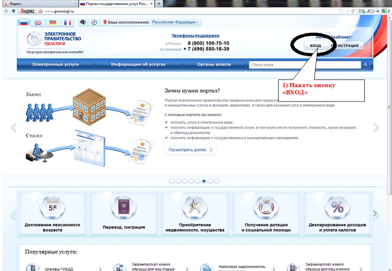Expand the Загранпаспорт для лиц старше chevron
The width and height of the screenshot is (392, 271).
pos(187,269)
